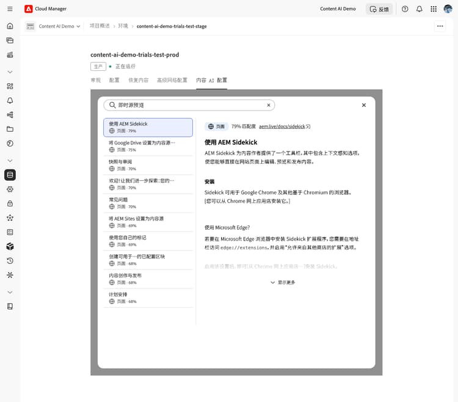
Task: Click the 生产 environment badge
Action: (x=98, y=67)
